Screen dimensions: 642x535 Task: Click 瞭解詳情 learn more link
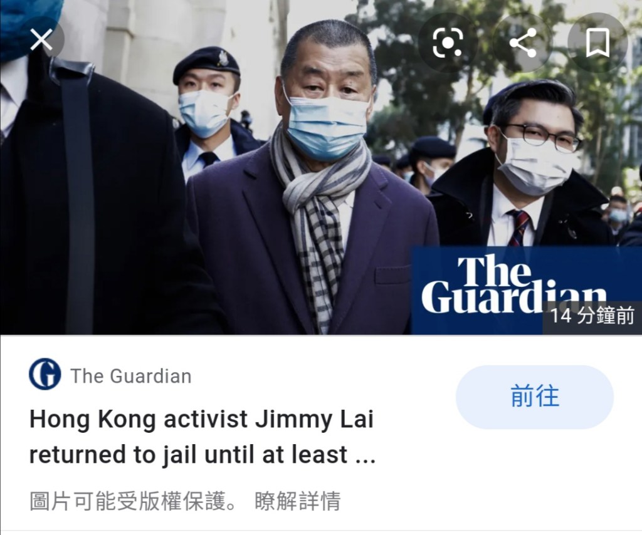pyautogui.click(x=298, y=501)
